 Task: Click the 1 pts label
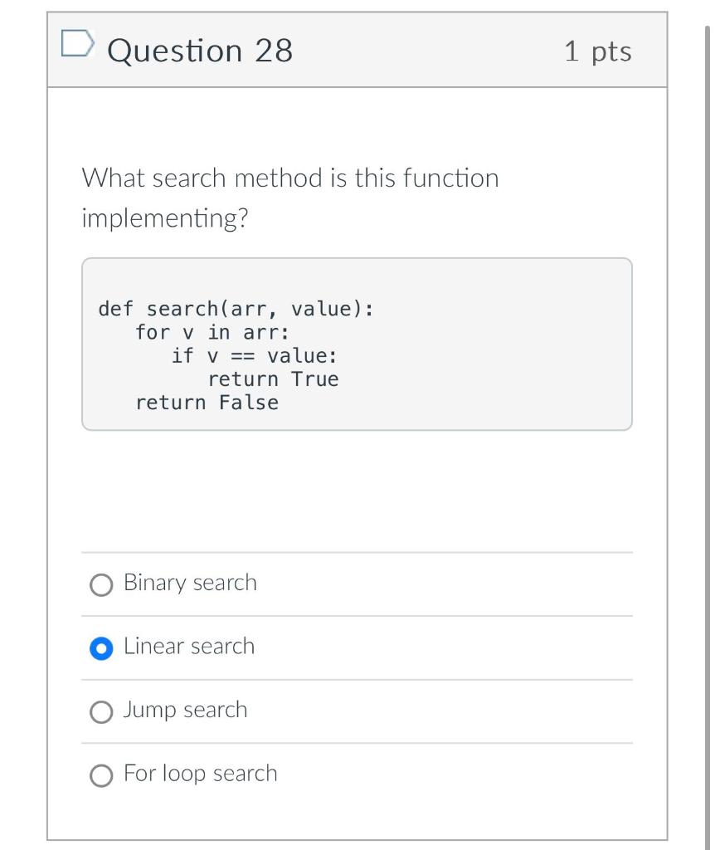pos(599,50)
